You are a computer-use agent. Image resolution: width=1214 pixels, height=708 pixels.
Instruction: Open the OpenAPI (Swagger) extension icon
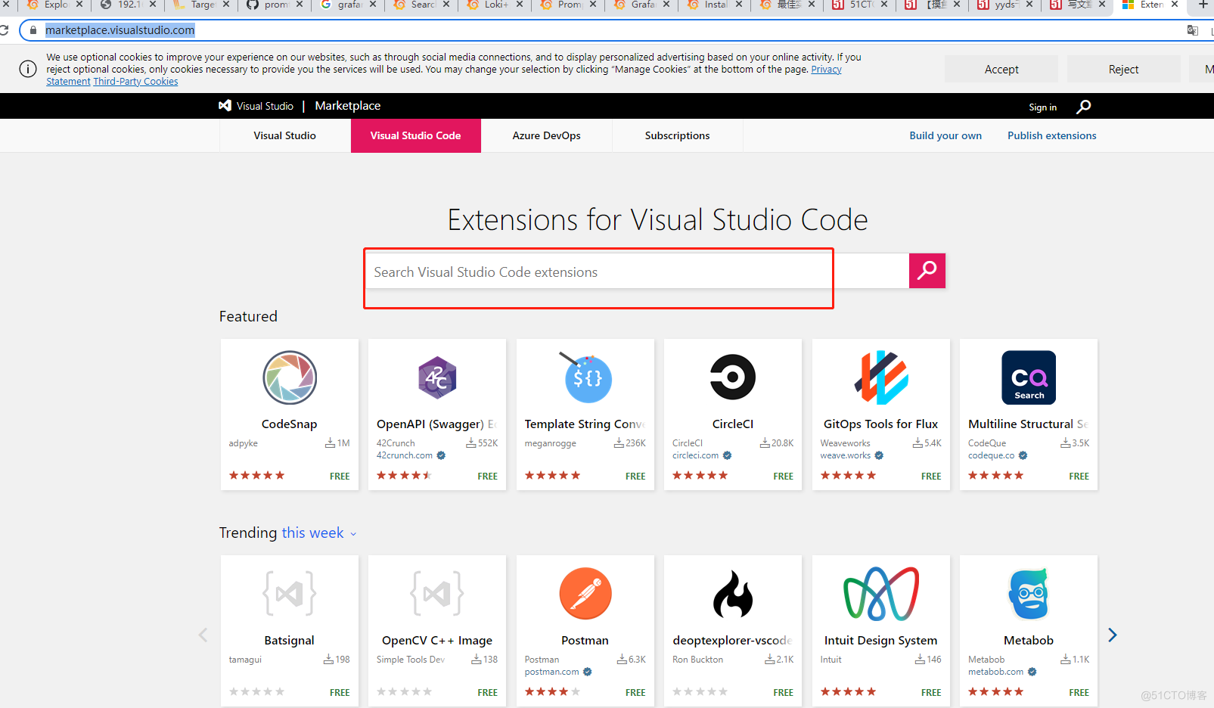click(x=437, y=377)
